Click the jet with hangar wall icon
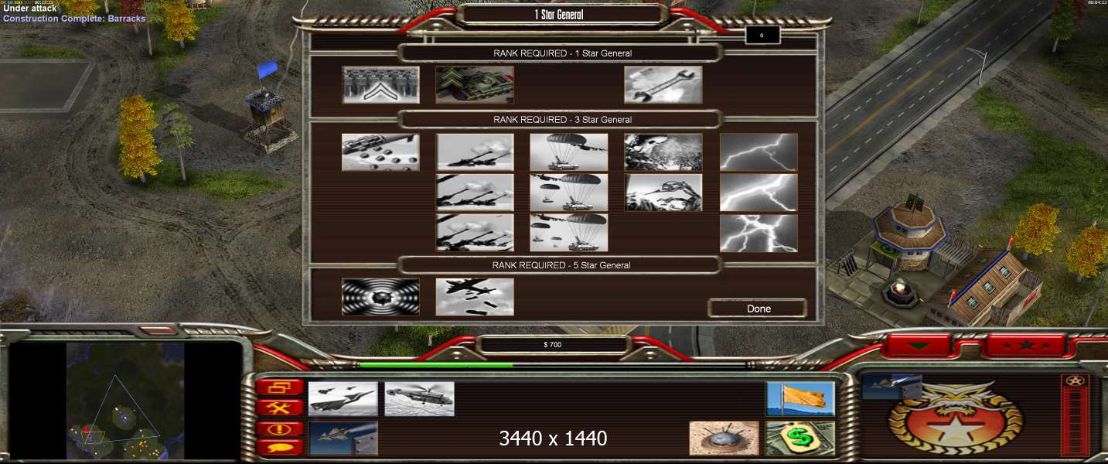This screenshot has width=1108, height=464. coord(343,438)
